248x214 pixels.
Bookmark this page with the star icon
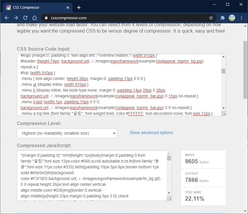(x=211, y=18)
